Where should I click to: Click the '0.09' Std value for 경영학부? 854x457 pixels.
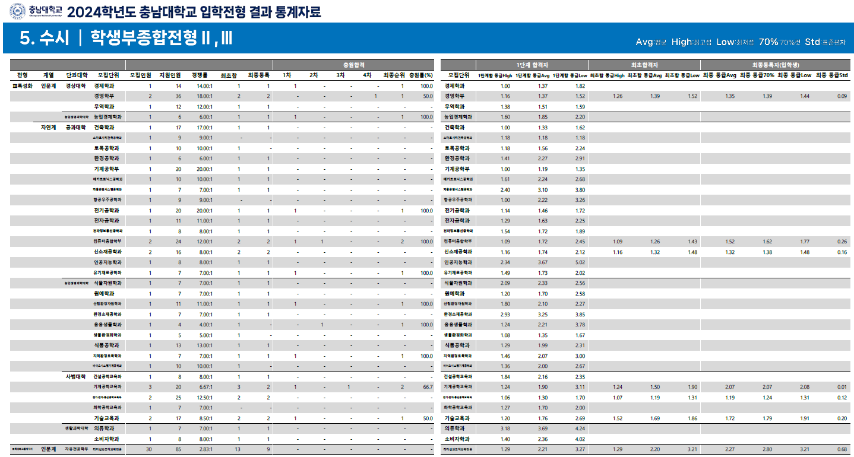842,96
